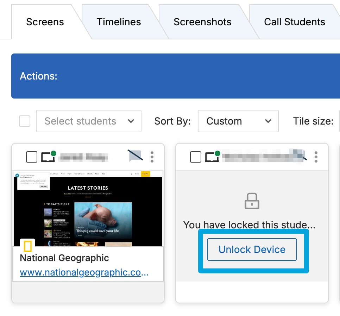Viewport: 340px width, 316px height.
Task: Click the 'You have locked this stude...' message
Action: pos(249,225)
